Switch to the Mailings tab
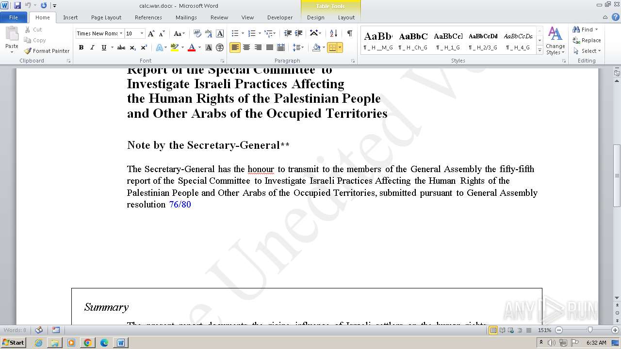Viewport: 621px width, 349px height. coord(186,17)
